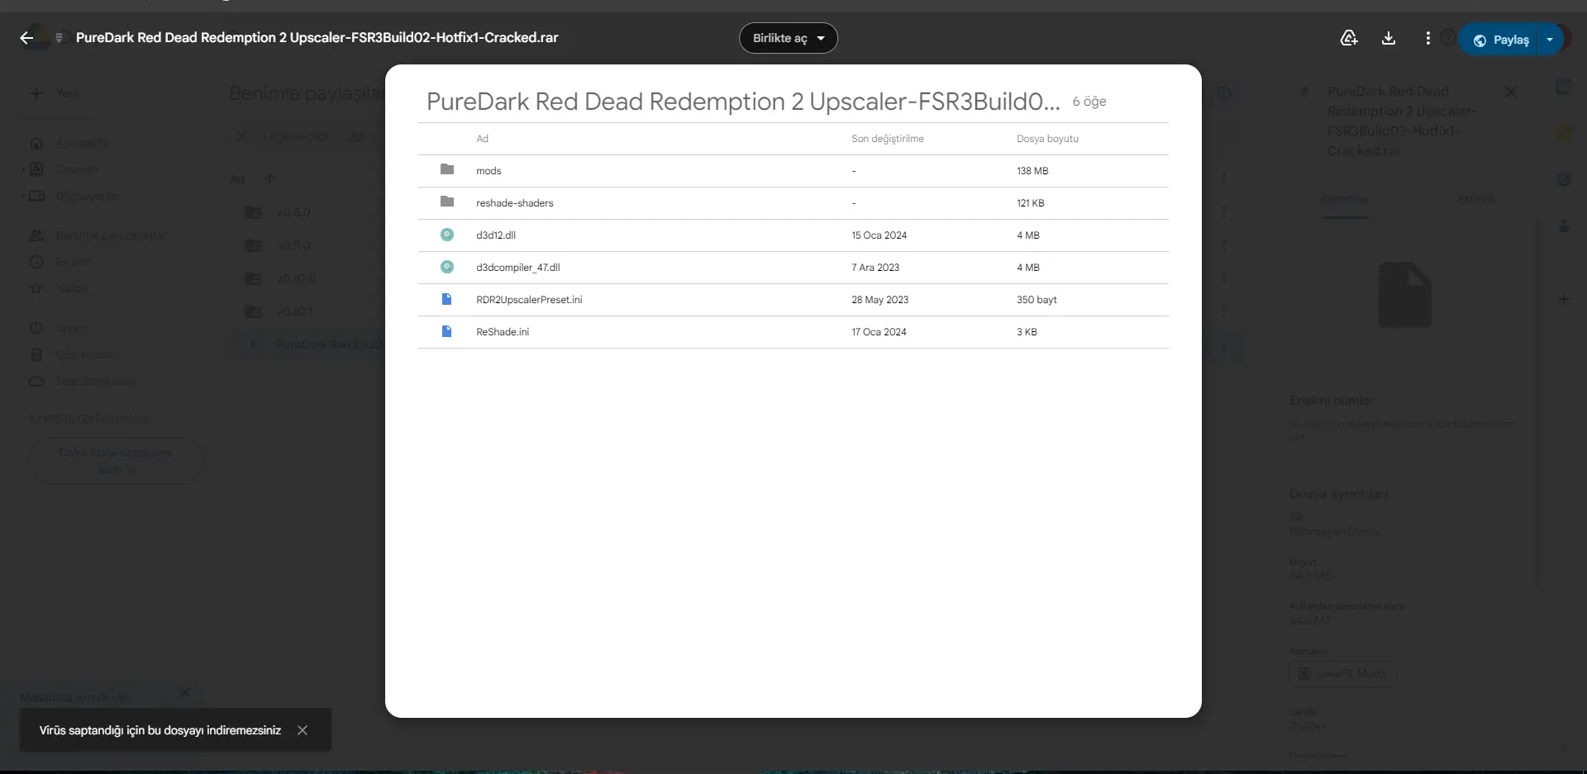Select RDR2UpscalerPreset.ini file
Screen dimensions: 1587x774
793,300
